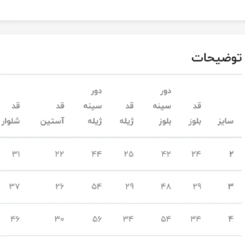Select قد شلوار value ۳۷ for size ۳
The image size is (245, 245).
(x=15, y=187)
